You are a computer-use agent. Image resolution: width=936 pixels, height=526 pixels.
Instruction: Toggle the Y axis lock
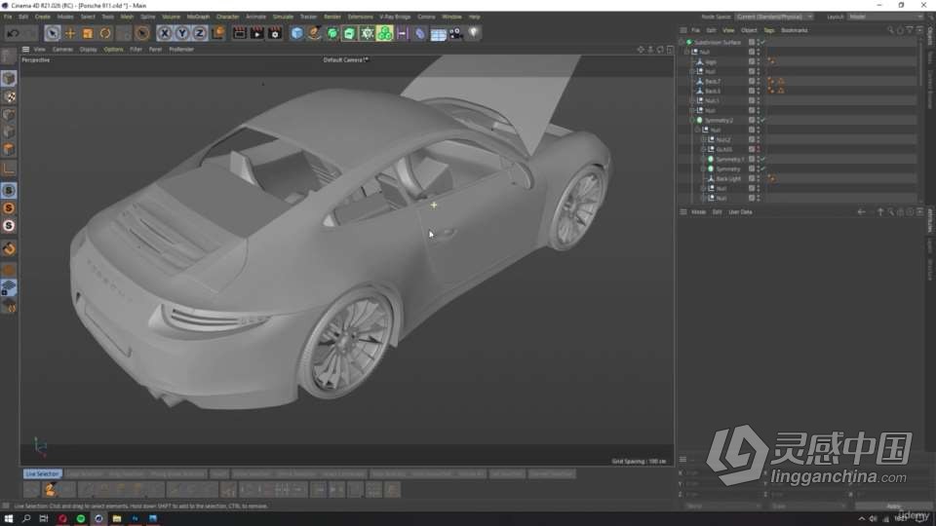tap(181, 33)
